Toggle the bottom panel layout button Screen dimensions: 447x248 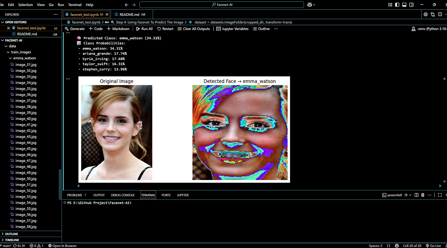click(x=404, y=5)
